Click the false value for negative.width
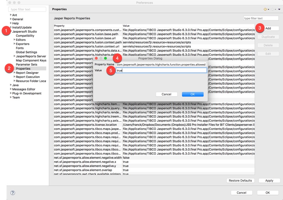Screen dimensions: 283x200 (126, 158)
